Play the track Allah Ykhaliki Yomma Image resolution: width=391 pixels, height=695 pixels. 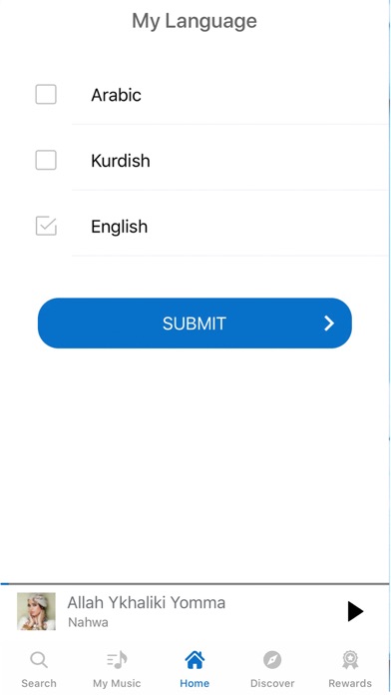pos(355,612)
